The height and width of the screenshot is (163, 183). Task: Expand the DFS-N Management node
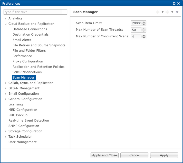(x=5, y=88)
